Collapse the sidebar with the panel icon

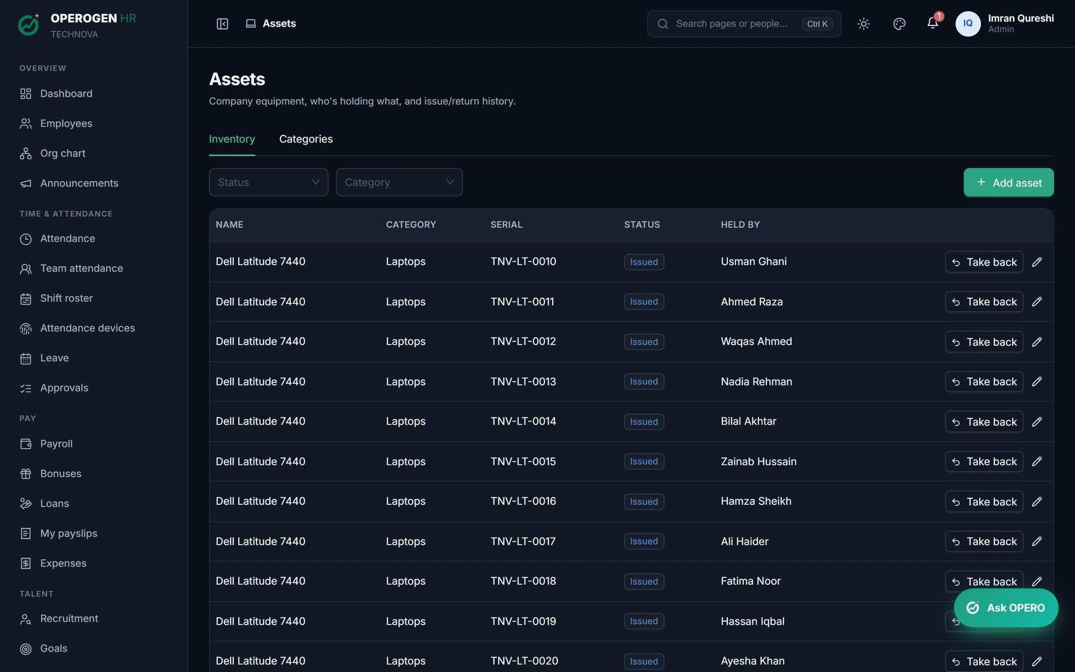pyautogui.click(x=222, y=24)
